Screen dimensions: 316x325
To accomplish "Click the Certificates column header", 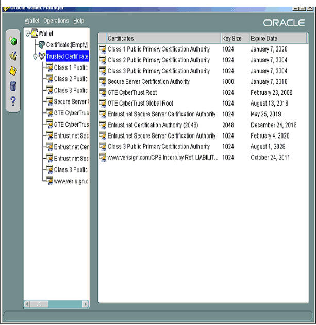I will pos(163,38).
